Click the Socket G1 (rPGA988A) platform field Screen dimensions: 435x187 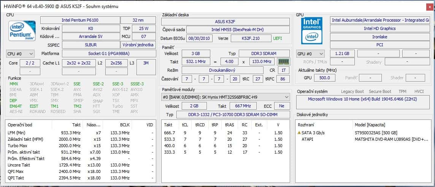click(109, 53)
